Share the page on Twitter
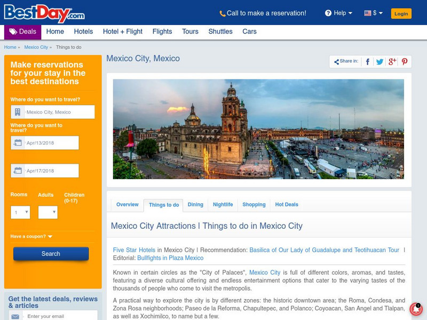This screenshot has height=320, width=427. tap(379, 62)
